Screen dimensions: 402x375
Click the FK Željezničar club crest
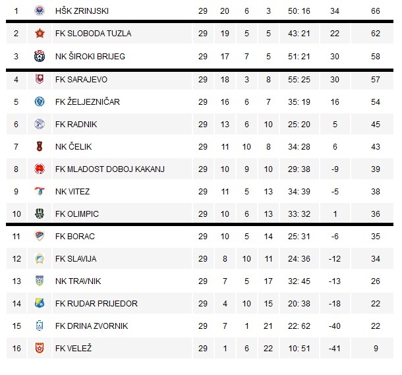point(39,101)
